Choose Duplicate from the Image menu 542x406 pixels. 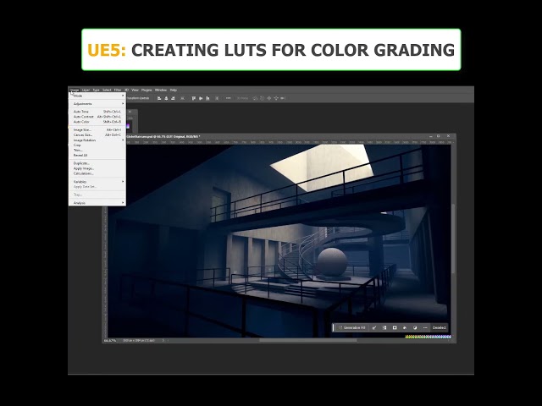(x=97, y=163)
